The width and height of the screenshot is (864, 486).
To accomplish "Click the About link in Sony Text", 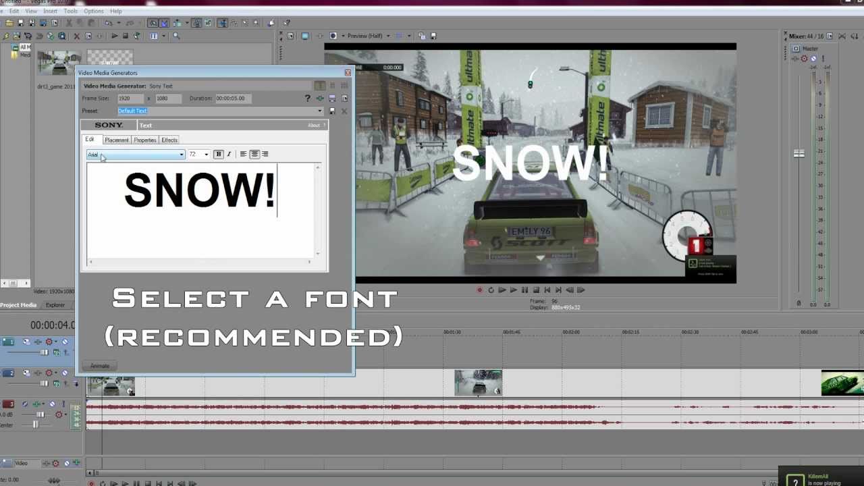I will click(x=315, y=125).
